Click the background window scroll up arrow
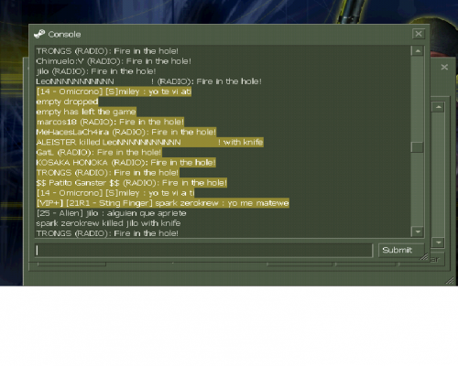Image resolution: width=458 pixels, height=366 pixels. pyautogui.click(x=438, y=107)
